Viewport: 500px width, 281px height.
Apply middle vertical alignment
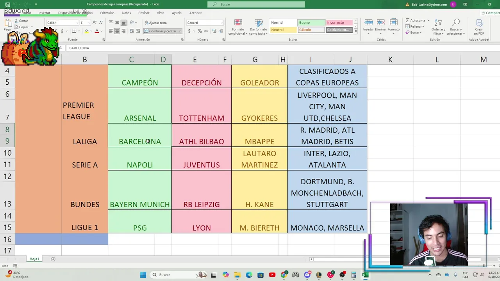click(117, 23)
